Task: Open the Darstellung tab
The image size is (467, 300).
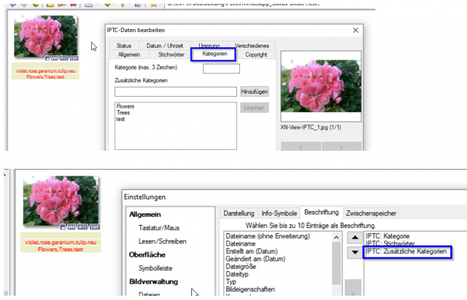Action: click(x=239, y=213)
